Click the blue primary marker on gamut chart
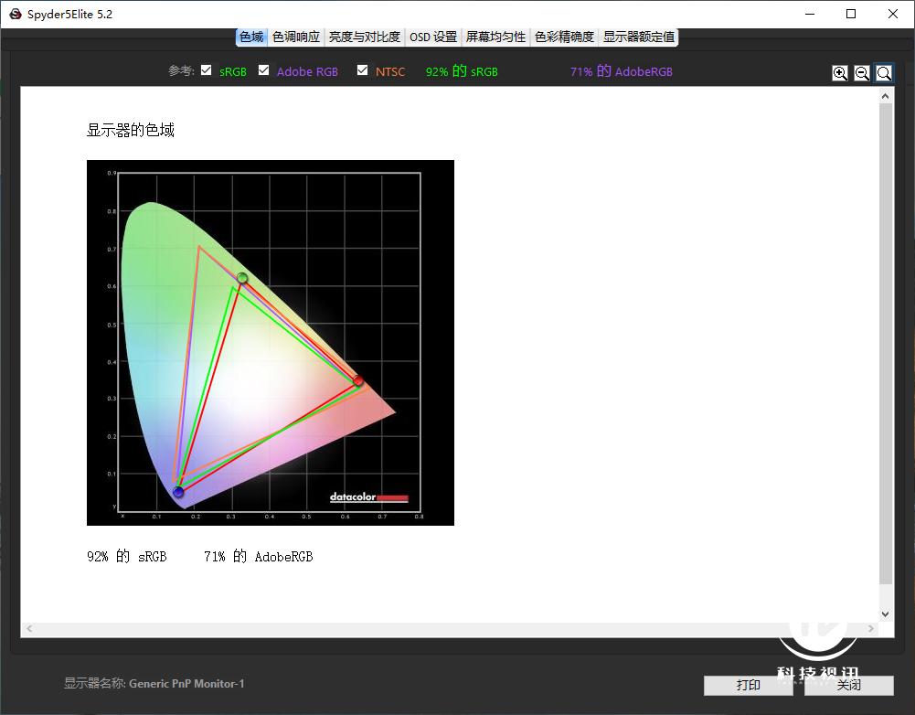The width and height of the screenshot is (915, 715). [178, 493]
